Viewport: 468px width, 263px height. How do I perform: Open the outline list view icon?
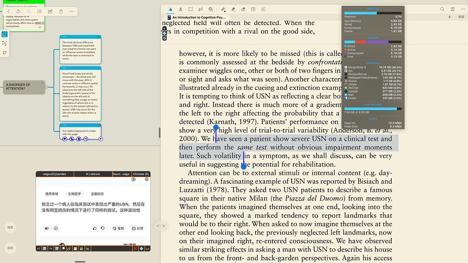[x=39, y=11]
